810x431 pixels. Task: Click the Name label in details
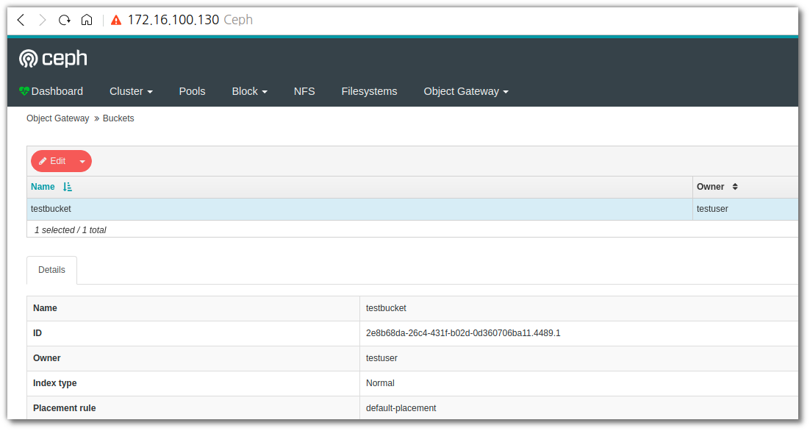[x=45, y=308]
